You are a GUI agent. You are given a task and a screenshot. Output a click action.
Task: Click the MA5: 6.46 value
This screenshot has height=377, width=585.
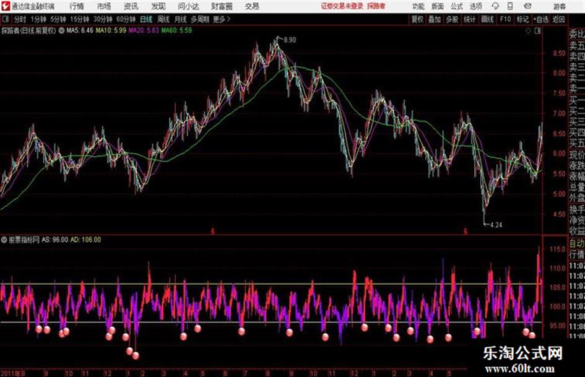[x=80, y=30]
